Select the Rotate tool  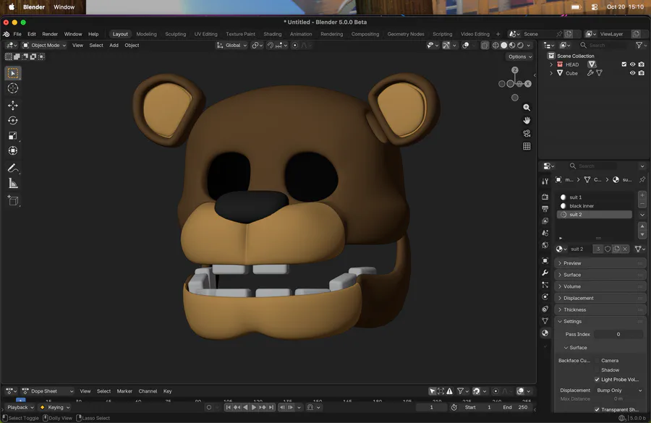pyautogui.click(x=13, y=120)
